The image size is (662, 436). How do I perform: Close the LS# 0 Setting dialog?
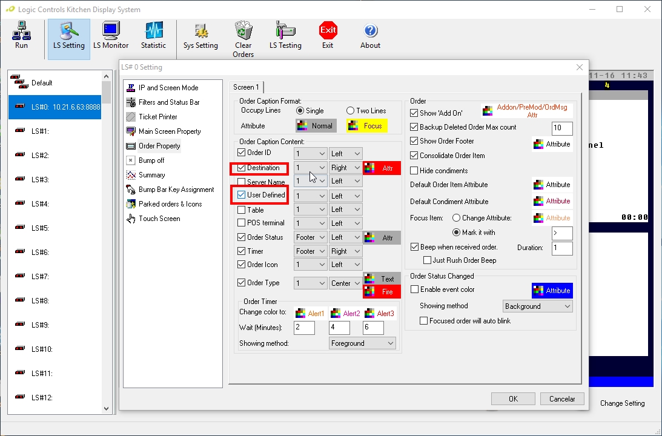pos(579,68)
